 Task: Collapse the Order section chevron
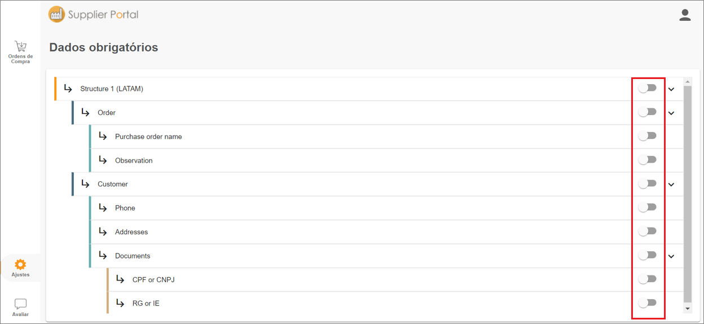[x=671, y=113]
